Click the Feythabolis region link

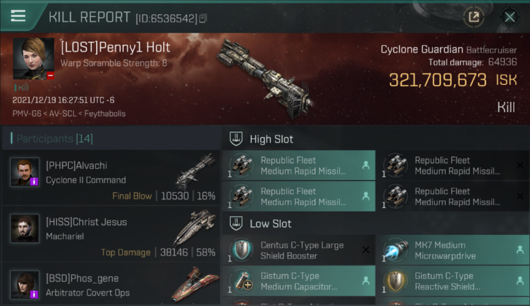tap(105, 113)
